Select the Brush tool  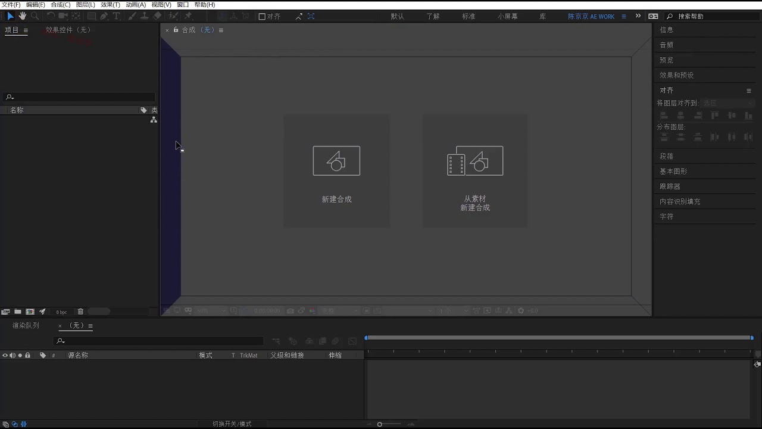(132, 16)
